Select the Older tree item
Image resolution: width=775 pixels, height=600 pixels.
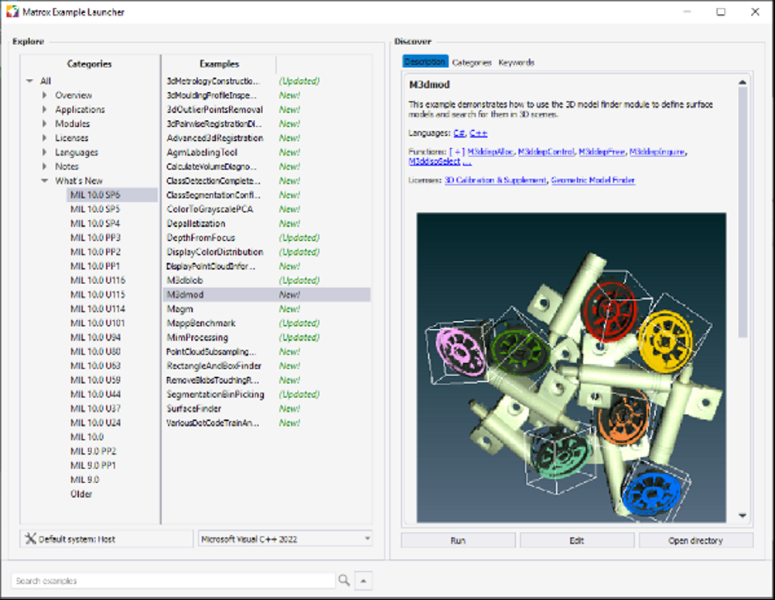[x=81, y=494]
